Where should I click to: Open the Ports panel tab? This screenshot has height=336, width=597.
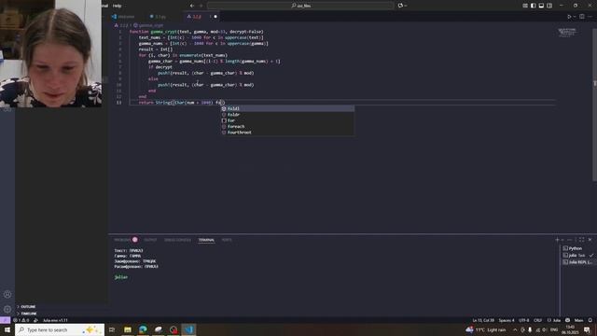pos(227,240)
